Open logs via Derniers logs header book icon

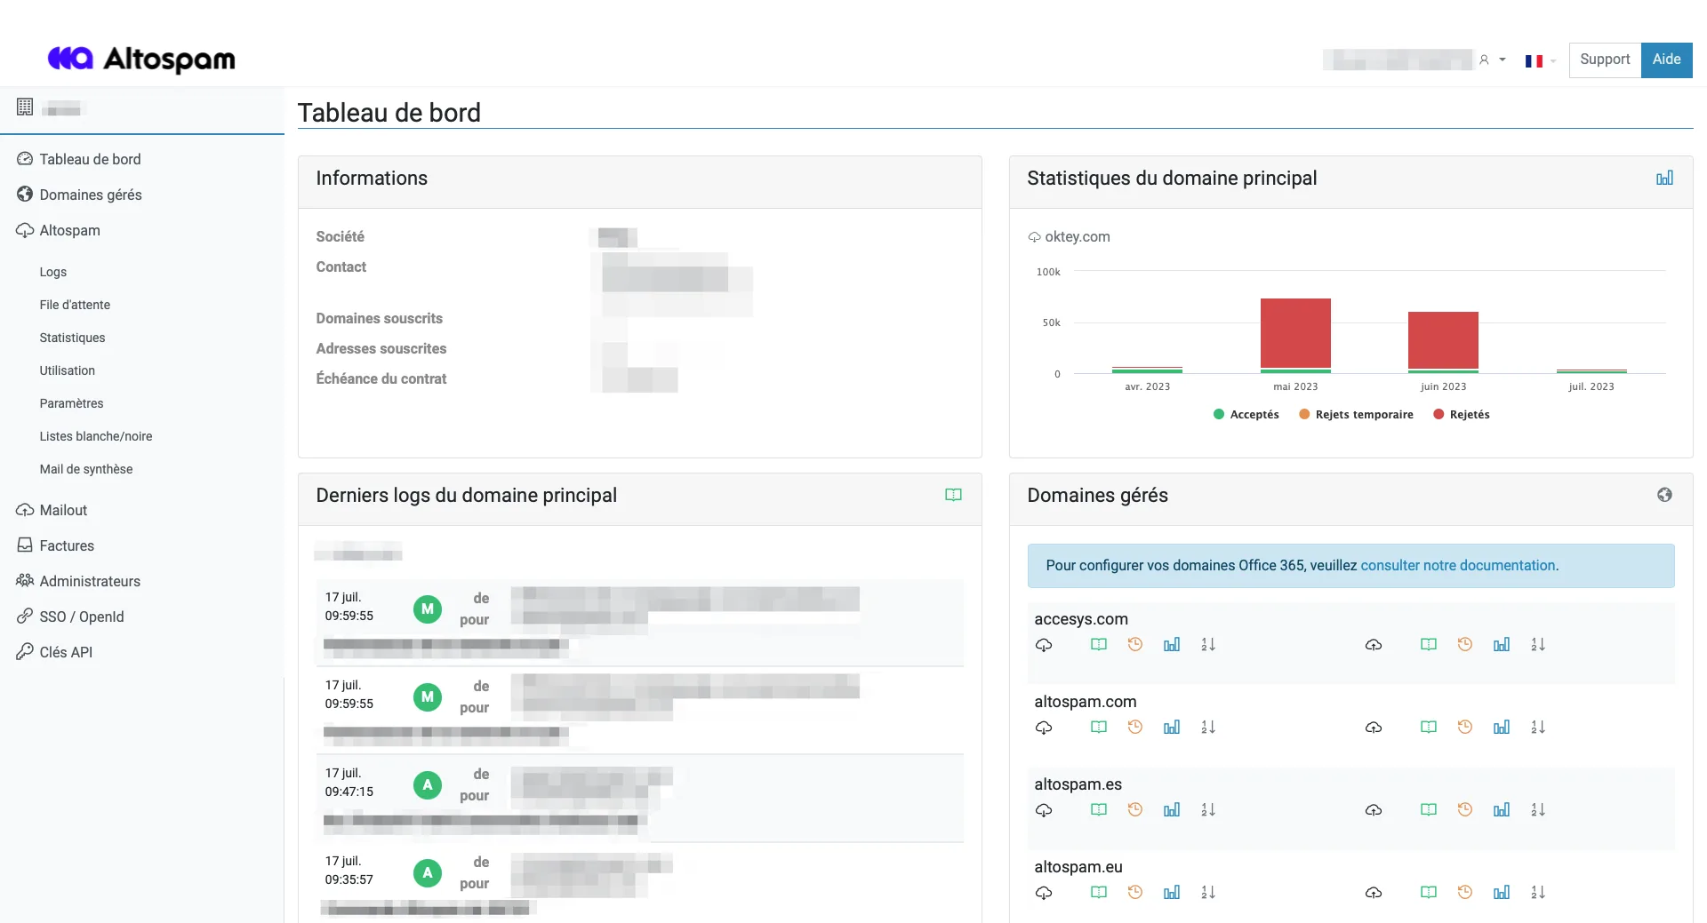tap(953, 496)
